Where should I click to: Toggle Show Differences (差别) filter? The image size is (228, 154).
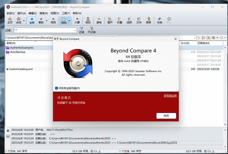tap(41, 20)
